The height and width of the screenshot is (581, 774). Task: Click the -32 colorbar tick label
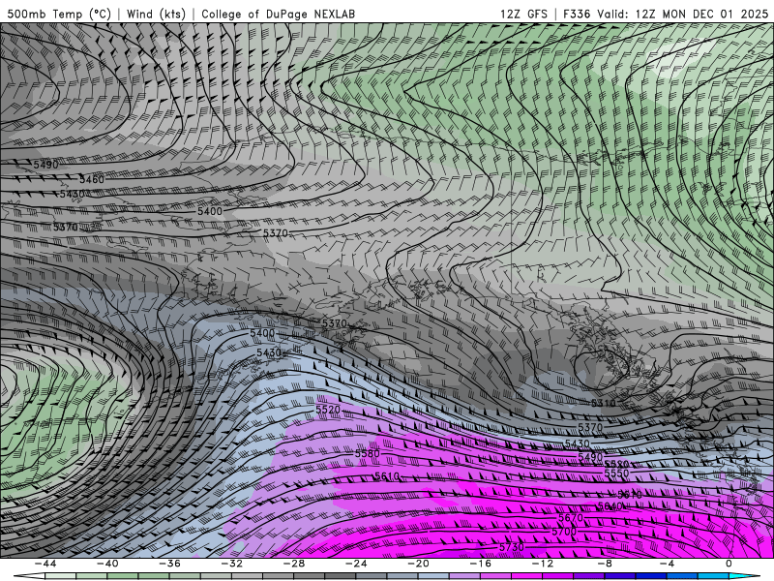pos(232,564)
